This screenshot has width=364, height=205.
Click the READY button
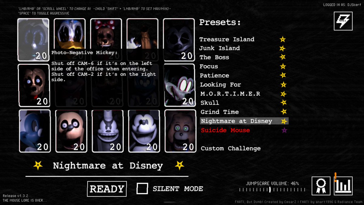tap(107, 189)
